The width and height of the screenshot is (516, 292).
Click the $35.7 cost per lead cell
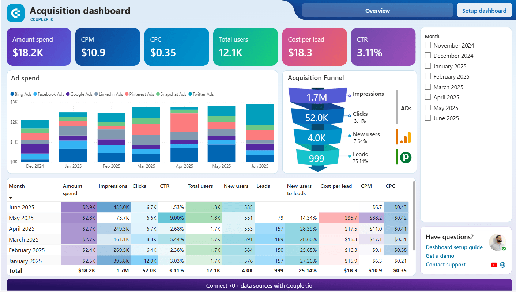[x=339, y=218]
